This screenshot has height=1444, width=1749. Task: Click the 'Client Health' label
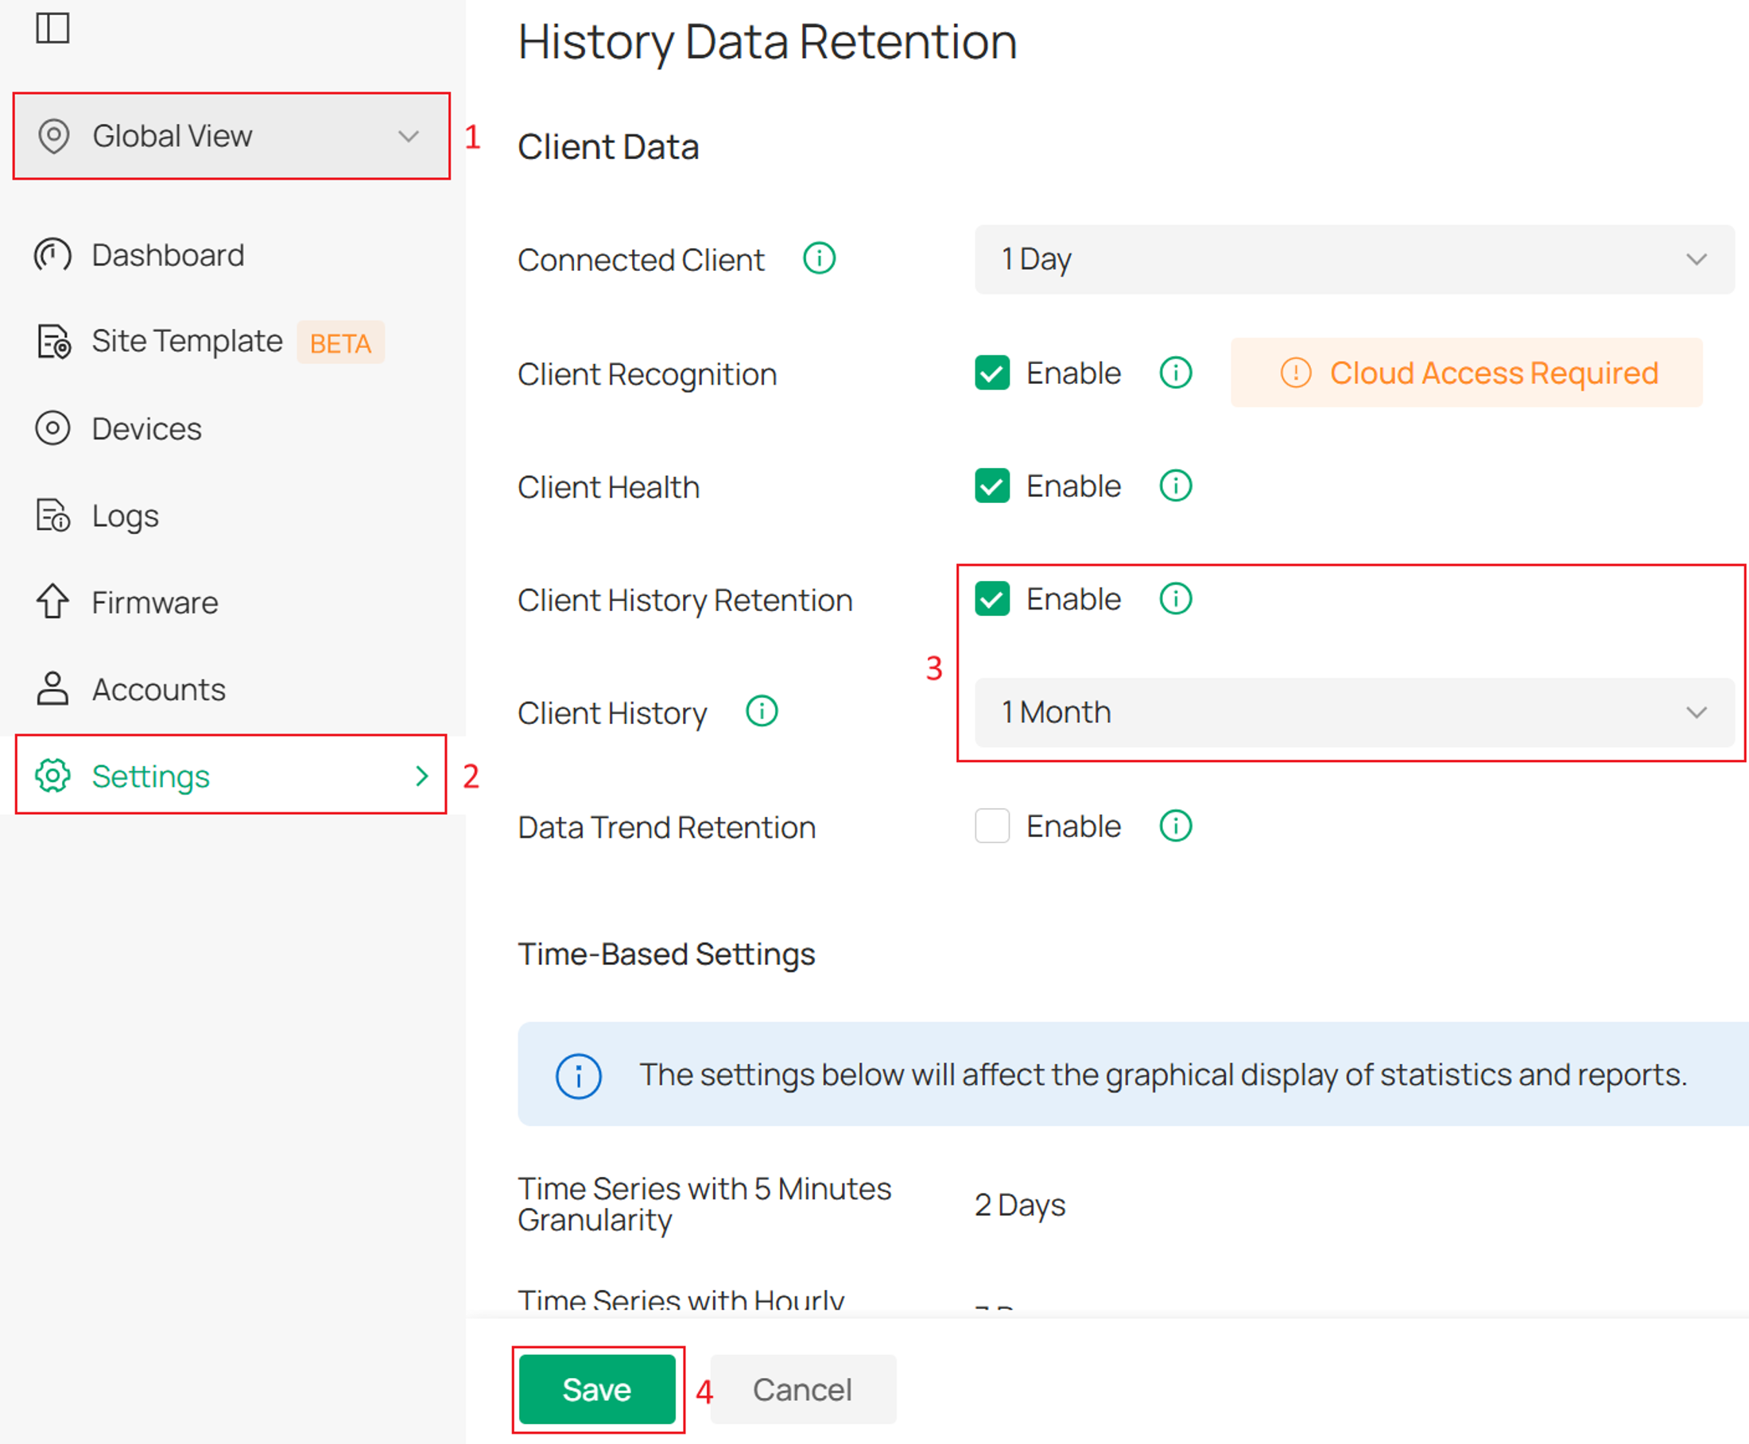coord(608,486)
